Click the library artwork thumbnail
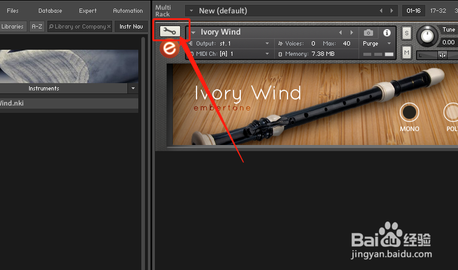 [x=69, y=66]
